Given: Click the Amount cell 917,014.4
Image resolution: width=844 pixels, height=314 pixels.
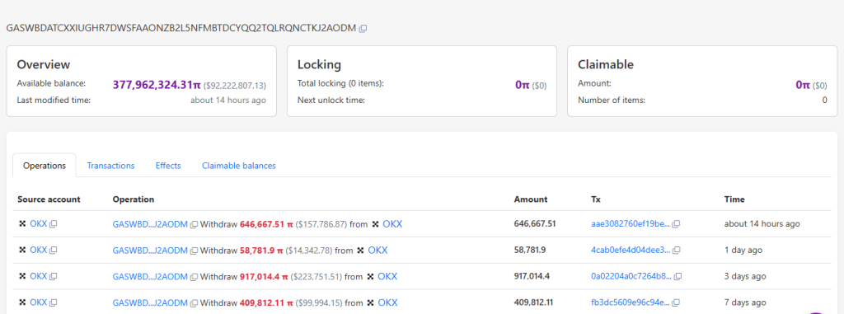Looking at the screenshot, I should pos(532,276).
